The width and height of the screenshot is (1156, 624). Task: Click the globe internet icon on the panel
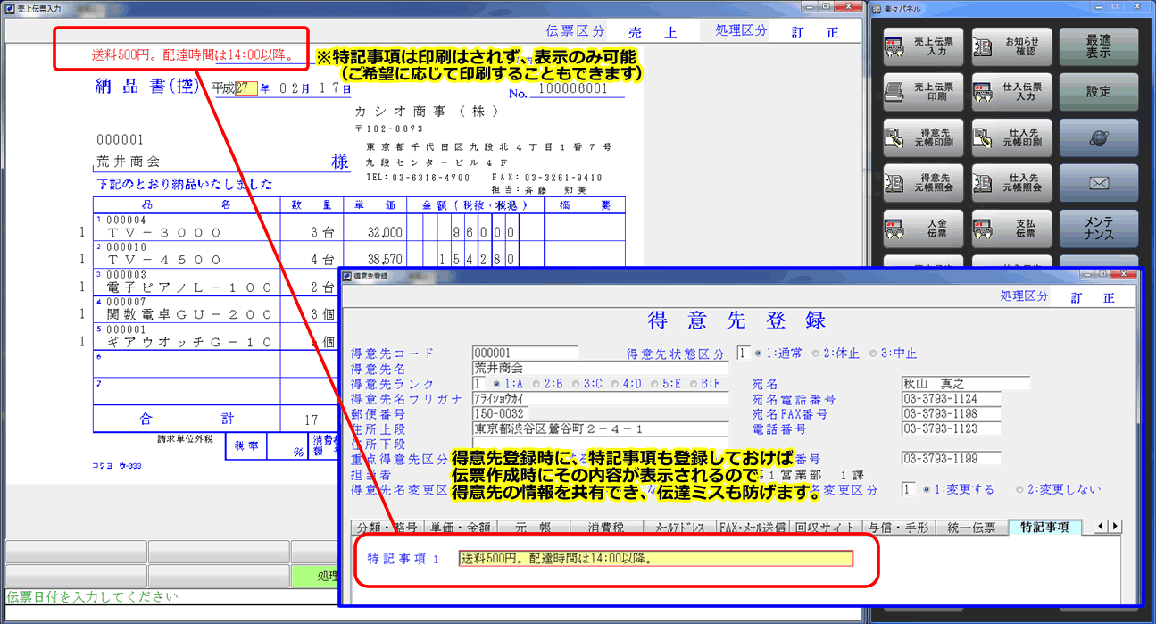click(x=1098, y=137)
